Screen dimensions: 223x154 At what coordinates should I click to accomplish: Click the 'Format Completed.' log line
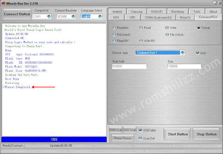[18, 87]
